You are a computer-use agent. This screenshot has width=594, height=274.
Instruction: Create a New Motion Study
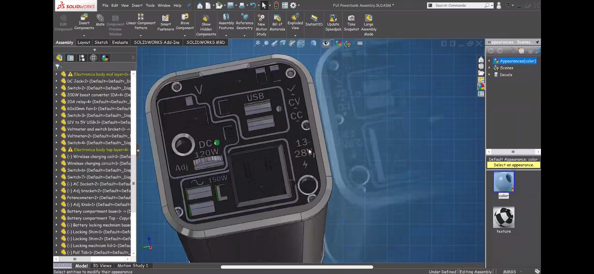click(x=261, y=25)
